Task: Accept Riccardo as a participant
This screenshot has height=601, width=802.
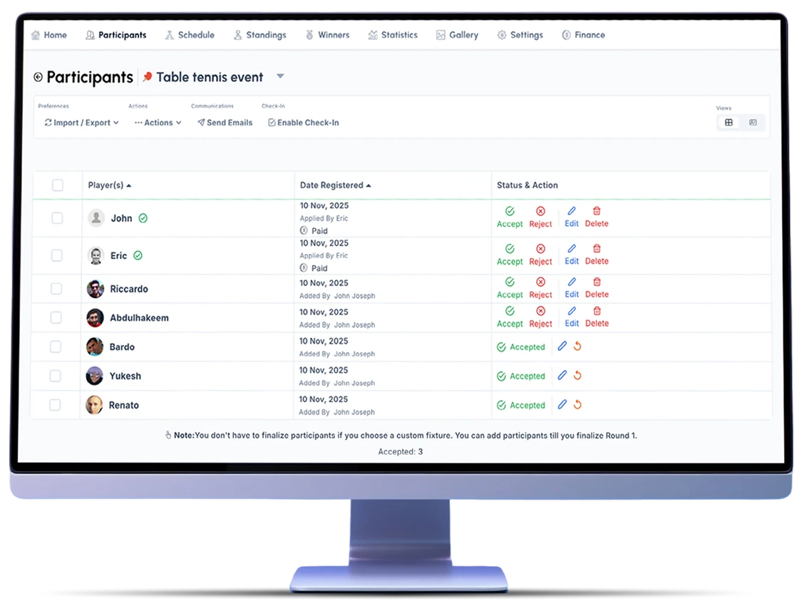Action: tap(510, 289)
